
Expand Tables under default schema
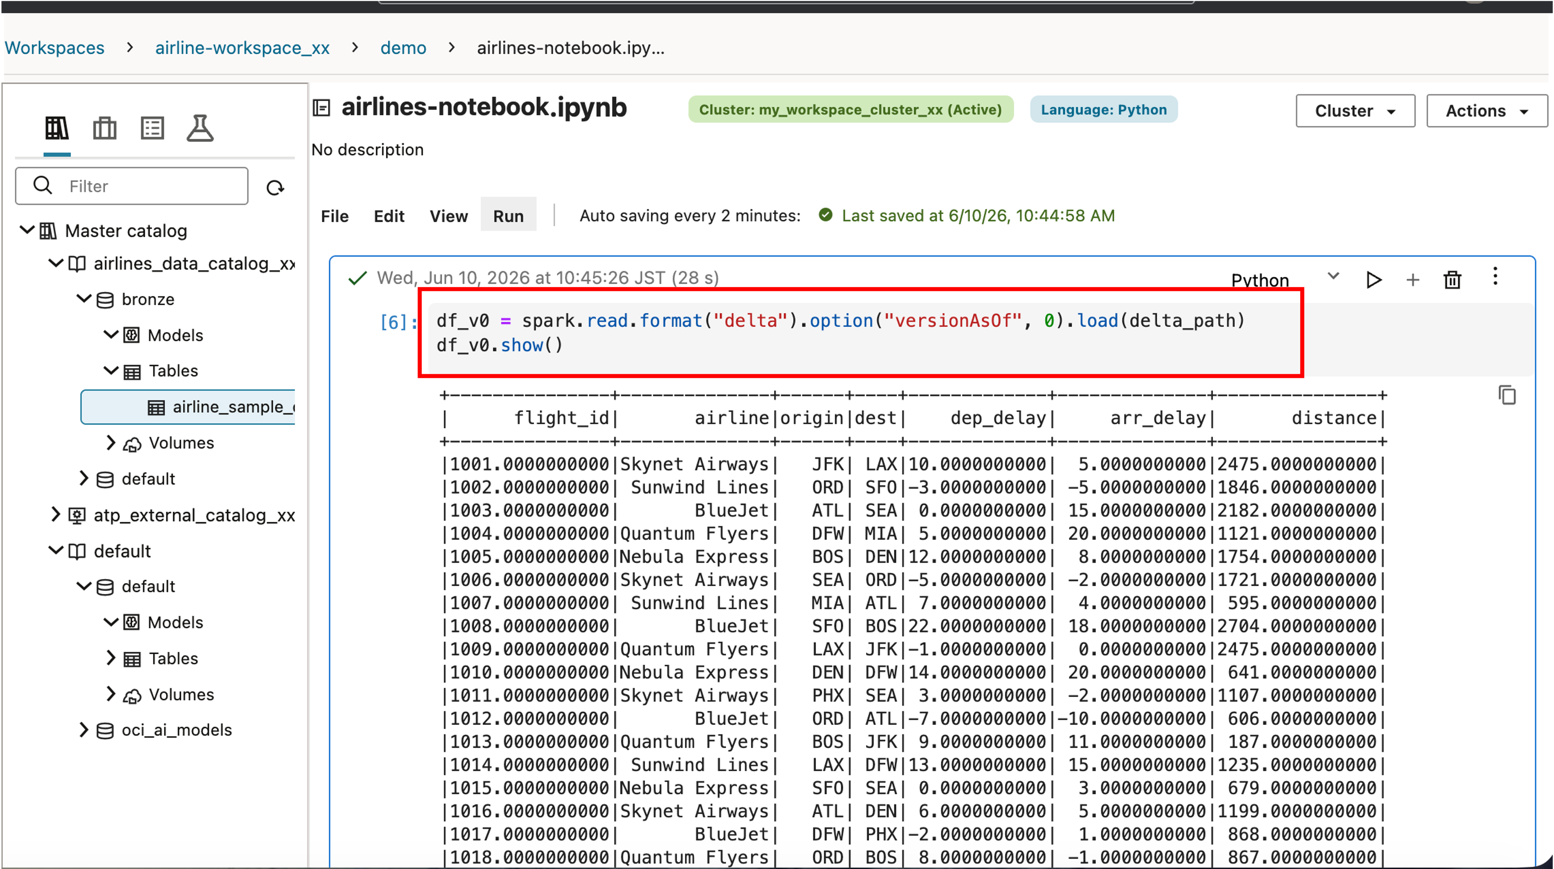pos(110,657)
